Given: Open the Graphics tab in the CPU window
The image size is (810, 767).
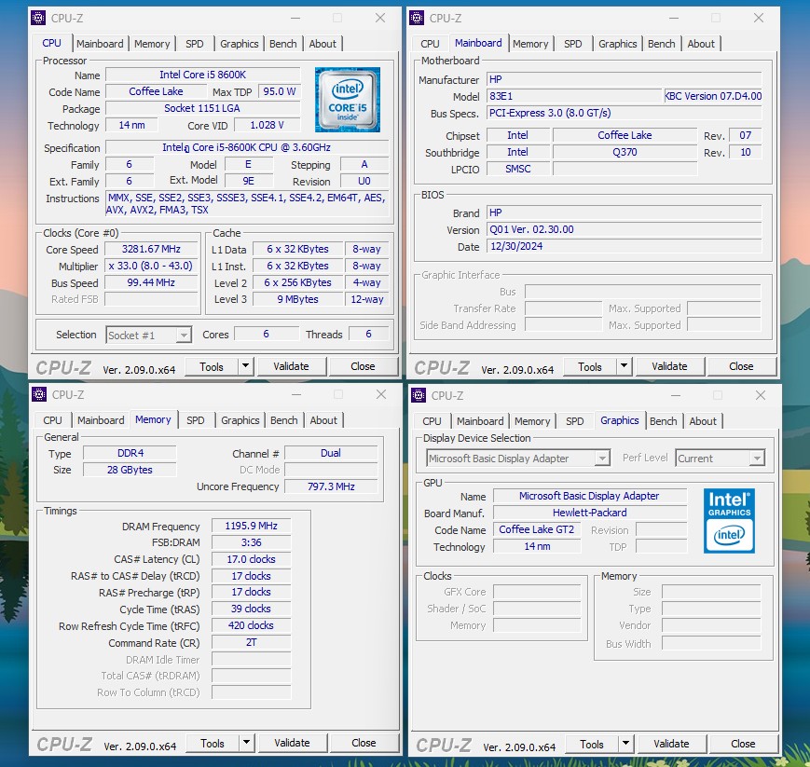Looking at the screenshot, I should click(x=240, y=44).
